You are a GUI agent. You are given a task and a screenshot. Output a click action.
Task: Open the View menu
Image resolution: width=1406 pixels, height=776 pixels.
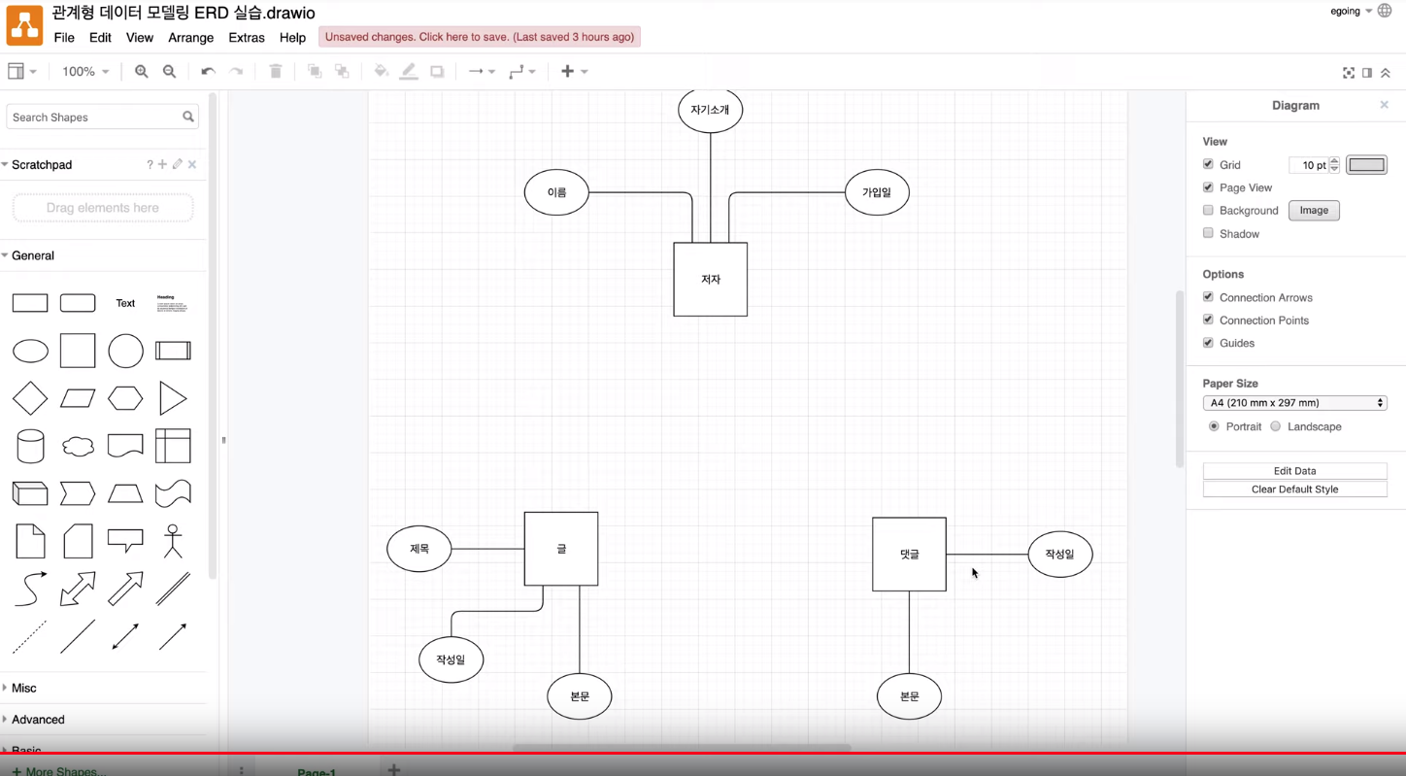tap(140, 38)
